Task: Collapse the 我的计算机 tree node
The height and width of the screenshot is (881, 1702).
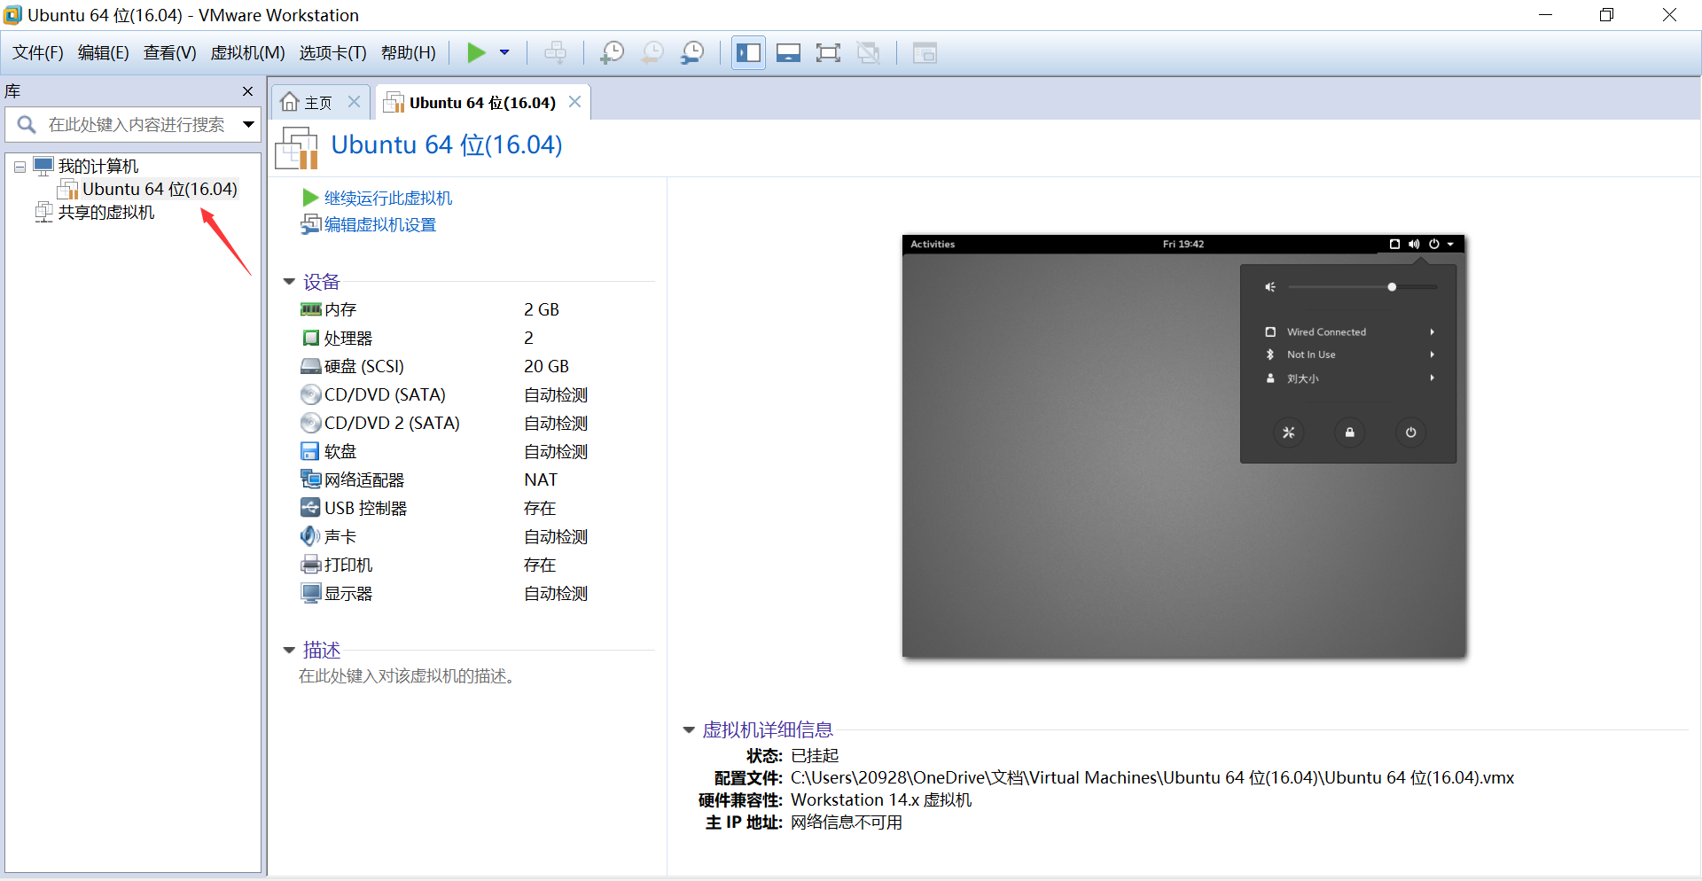Action: pyautogui.click(x=20, y=167)
